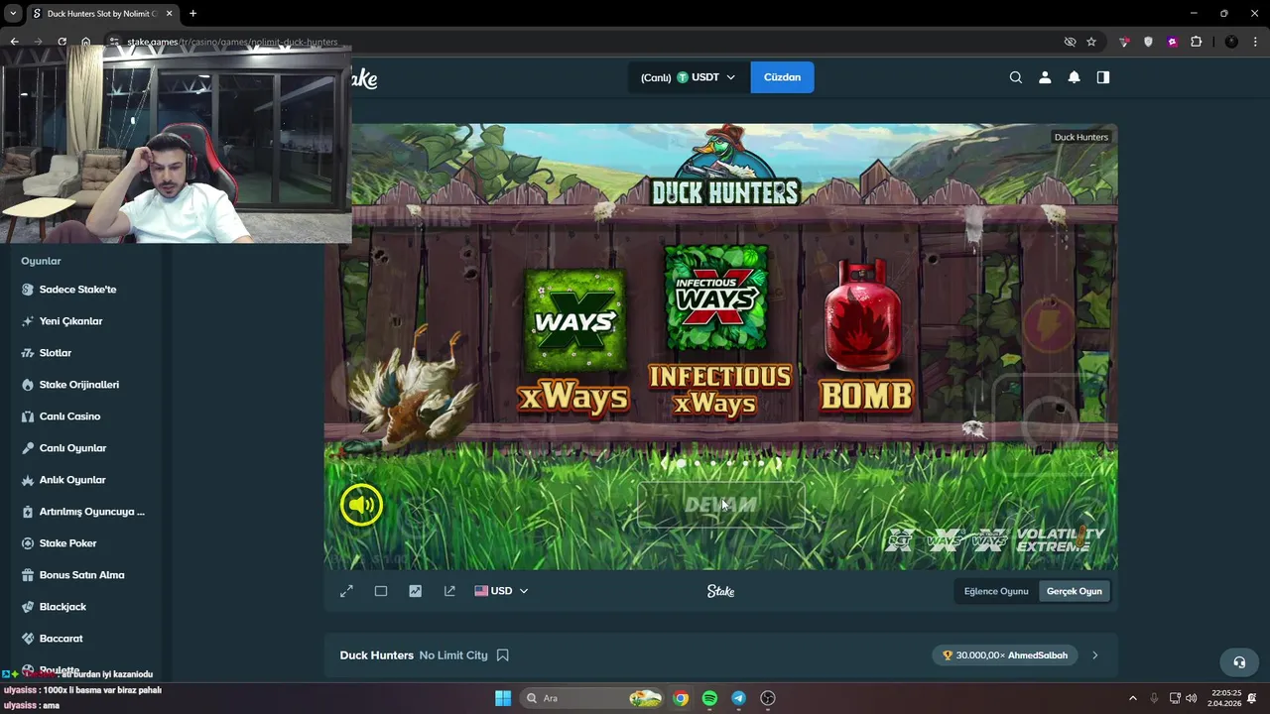Image resolution: width=1270 pixels, height=714 pixels.
Task: Open the Chrome profile avatar
Action: (x=1231, y=42)
